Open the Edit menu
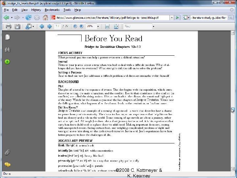237x178 pixels. (x=15, y=10)
